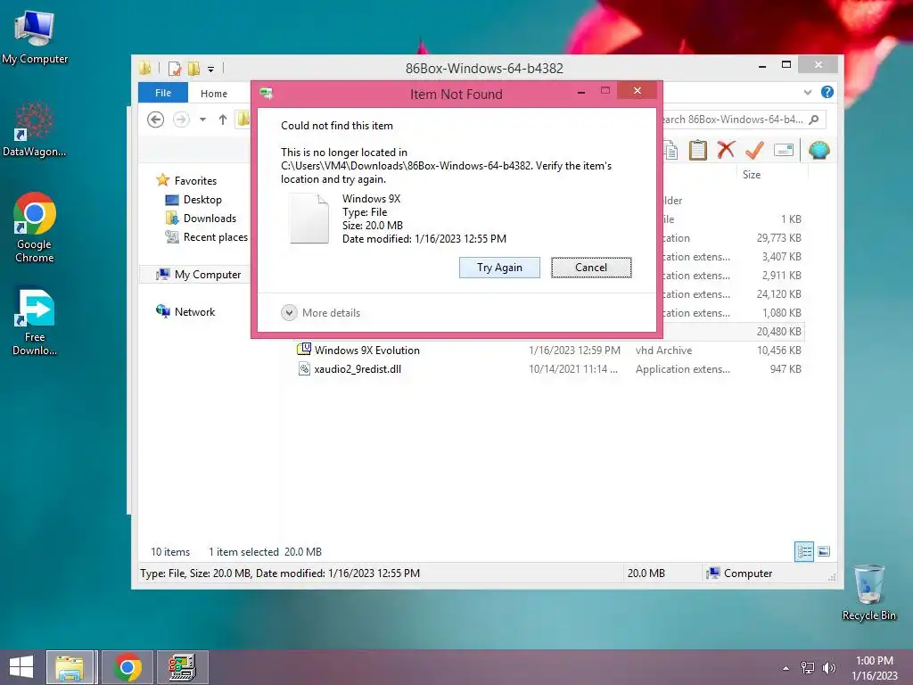Viewport: 913px width, 685px height.
Task: Open recent locations dropdown arrow
Action: pyautogui.click(x=202, y=120)
